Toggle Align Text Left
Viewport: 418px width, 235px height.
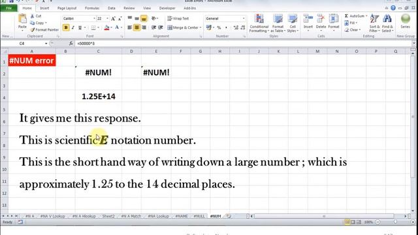pos(129,27)
